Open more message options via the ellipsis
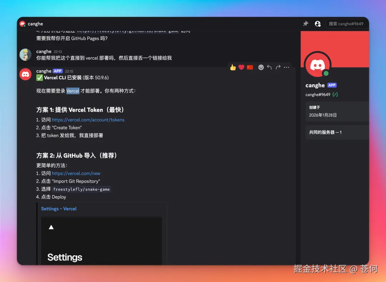386x282 pixels. pos(287,67)
